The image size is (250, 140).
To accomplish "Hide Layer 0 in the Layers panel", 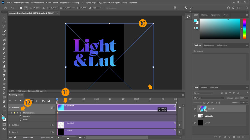I will [x=195, y=123].
